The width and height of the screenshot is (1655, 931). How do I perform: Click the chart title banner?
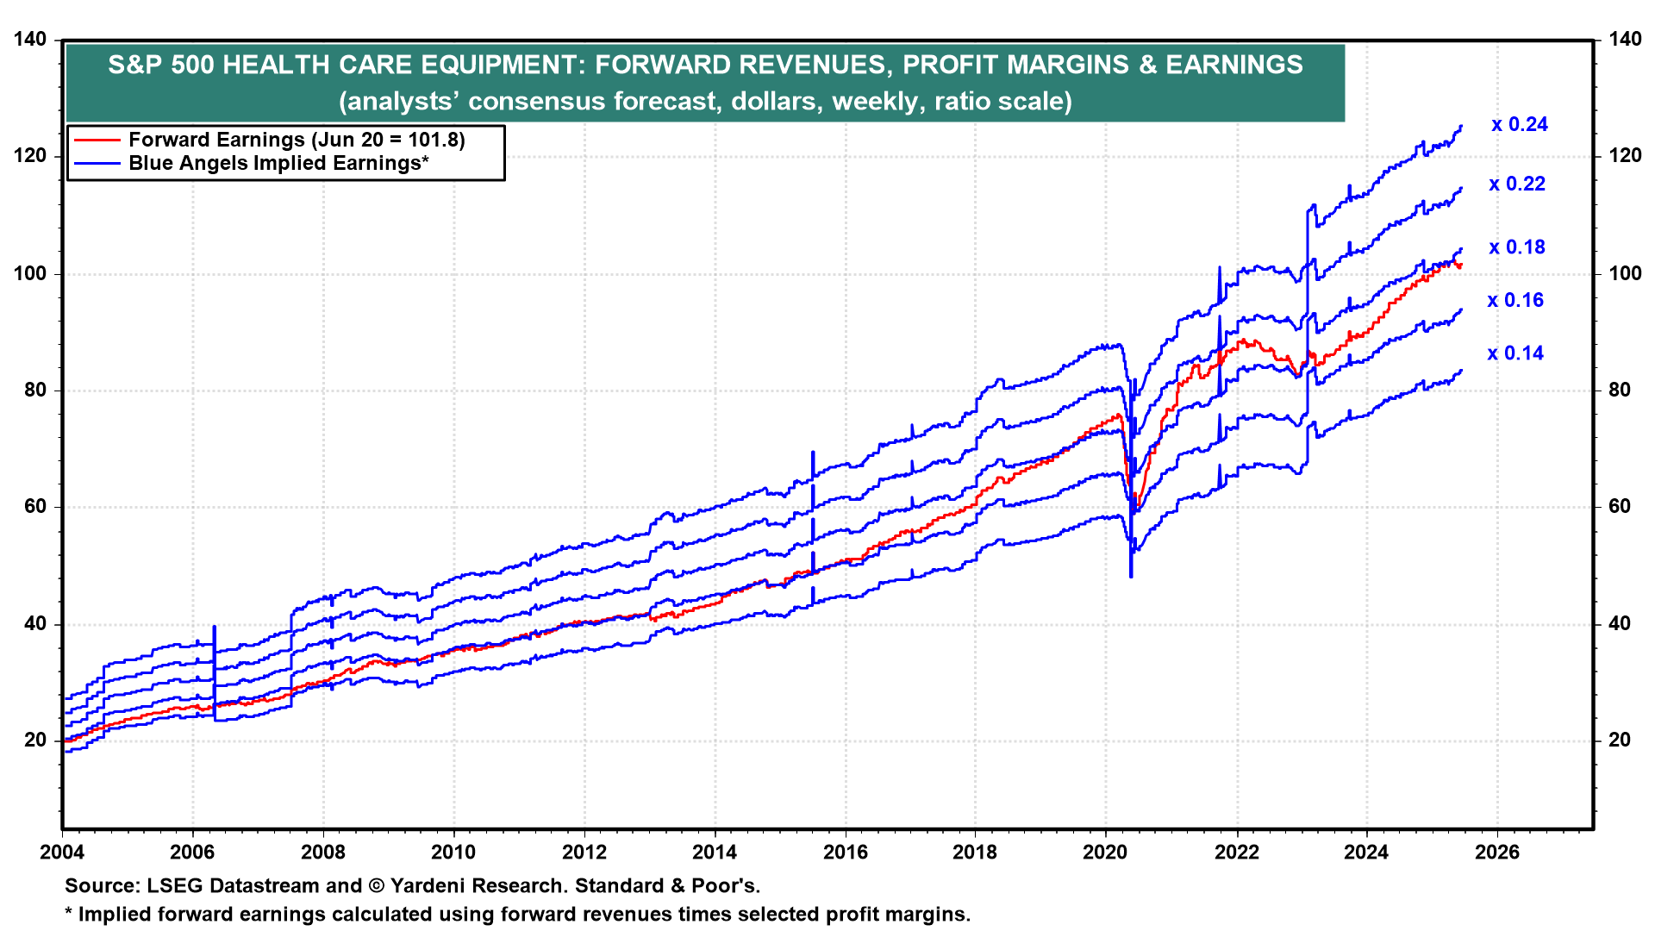(x=705, y=83)
